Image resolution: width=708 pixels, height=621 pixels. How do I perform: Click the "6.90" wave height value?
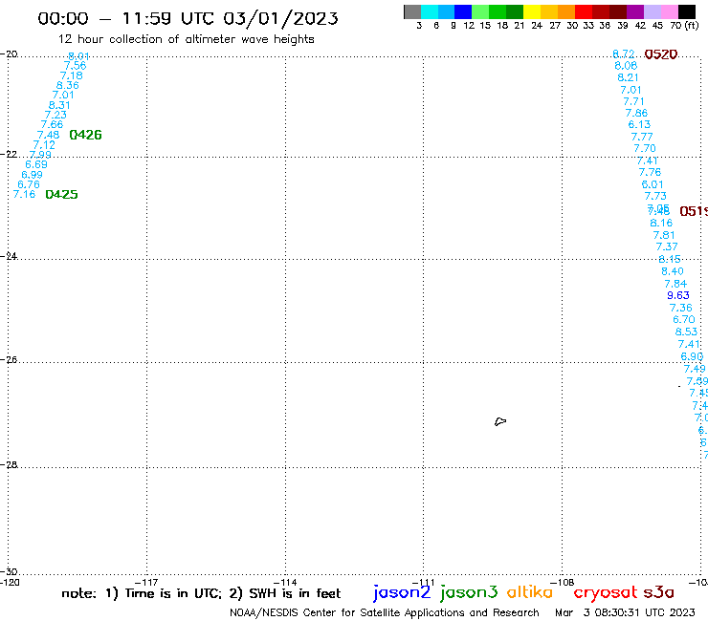[692, 356]
